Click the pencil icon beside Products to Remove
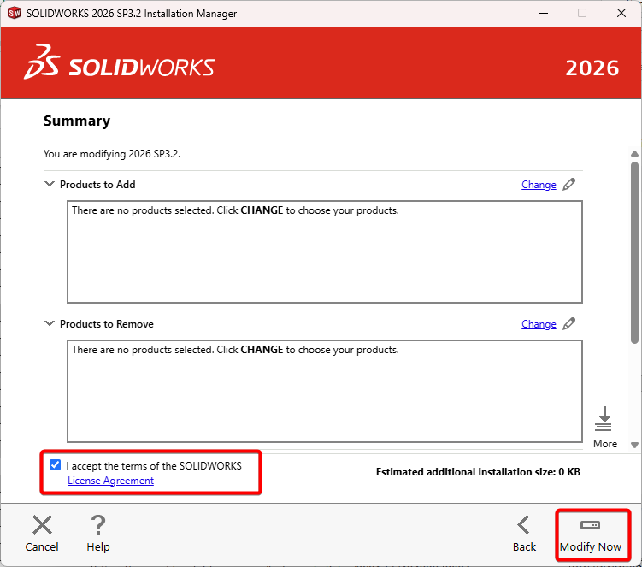642x567 pixels. [569, 323]
